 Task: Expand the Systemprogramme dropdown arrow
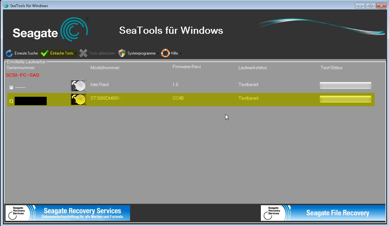tap(158, 53)
